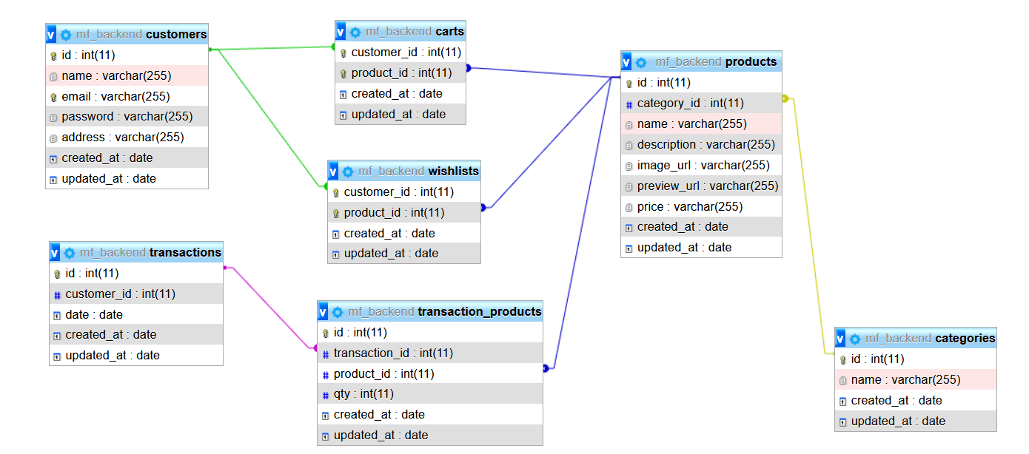Viewport: 1029px width, 454px height.
Task: Select the key icon on carts customer_id
Action: coord(343,52)
